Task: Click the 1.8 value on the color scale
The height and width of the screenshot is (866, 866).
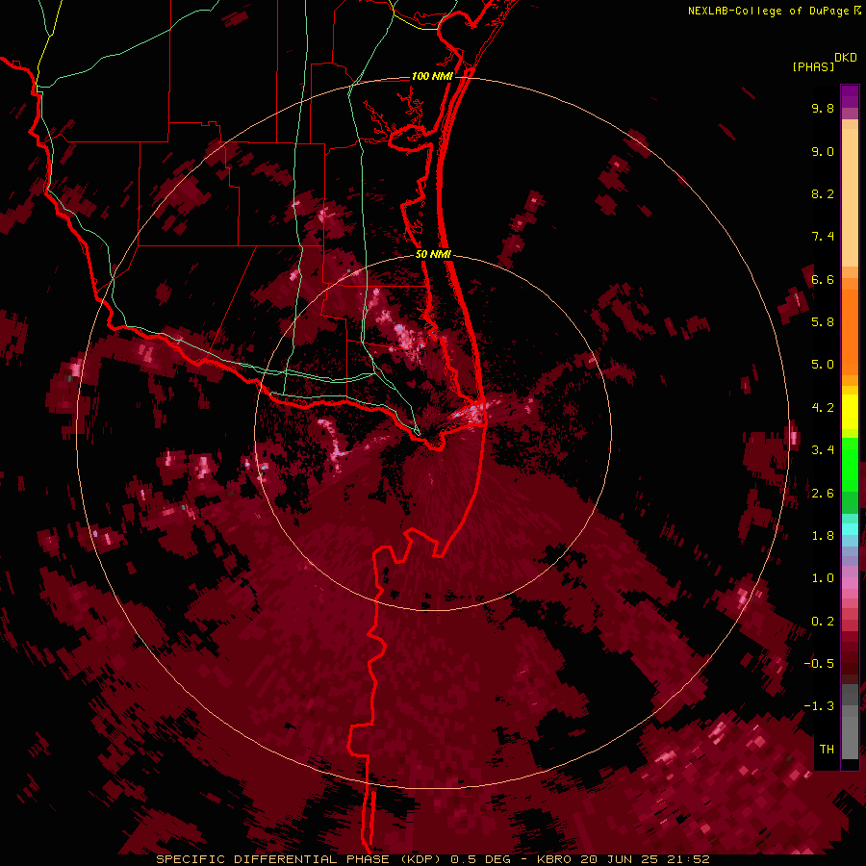Action: click(x=823, y=536)
